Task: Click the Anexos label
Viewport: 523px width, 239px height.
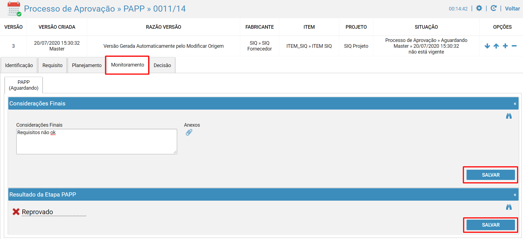Action: point(192,125)
